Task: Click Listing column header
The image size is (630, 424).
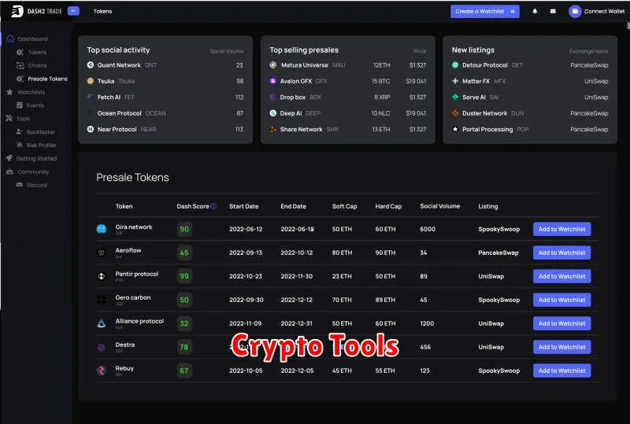Action: point(487,206)
